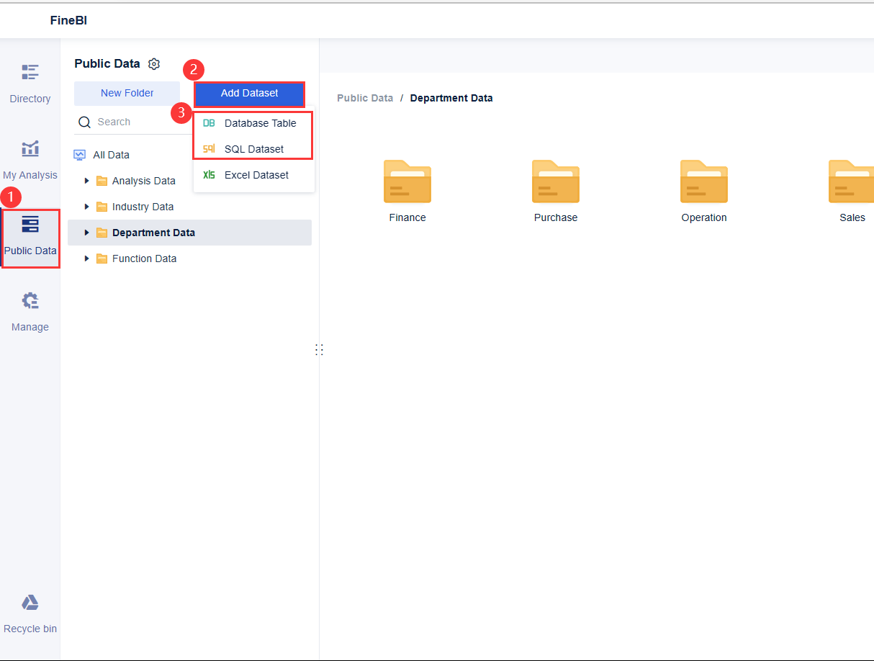The height and width of the screenshot is (661, 874).
Task: Select Database Table from the Add Dataset menu
Action: pyautogui.click(x=261, y=122)
